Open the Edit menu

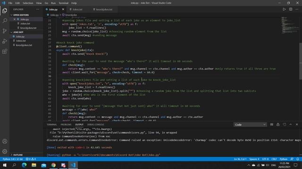point(17,3)
